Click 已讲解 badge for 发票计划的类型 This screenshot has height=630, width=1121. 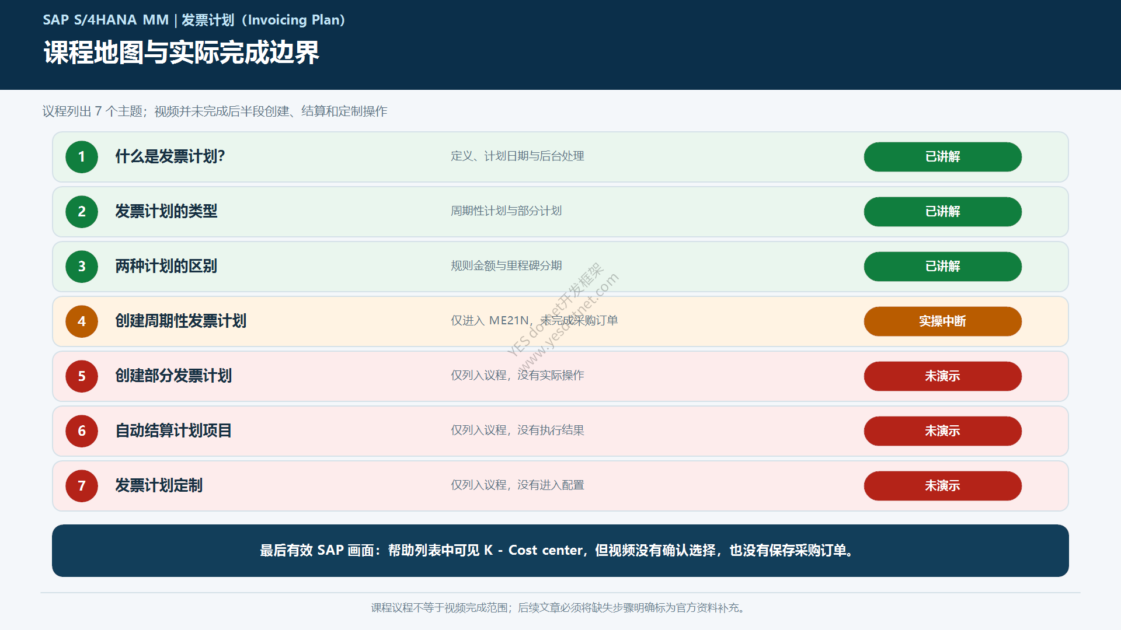942,212
